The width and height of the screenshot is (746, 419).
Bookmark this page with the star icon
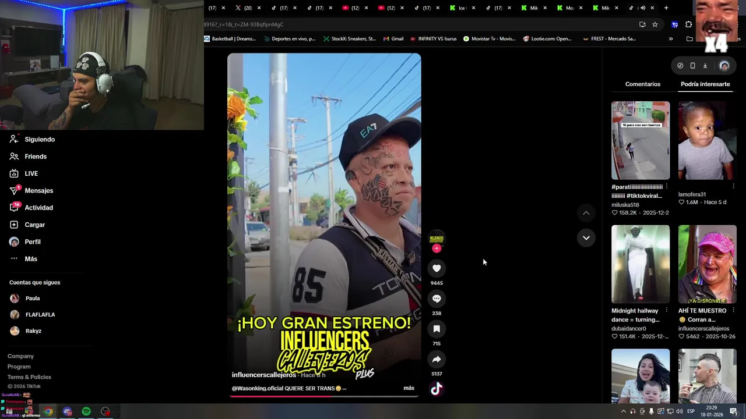point(655,24)
